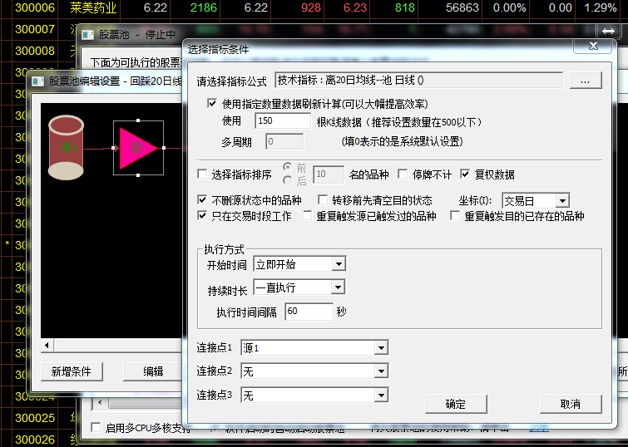Screen dimensions: 628x447
Task: Click the K线数据 count input field
Action: point(282,121)
